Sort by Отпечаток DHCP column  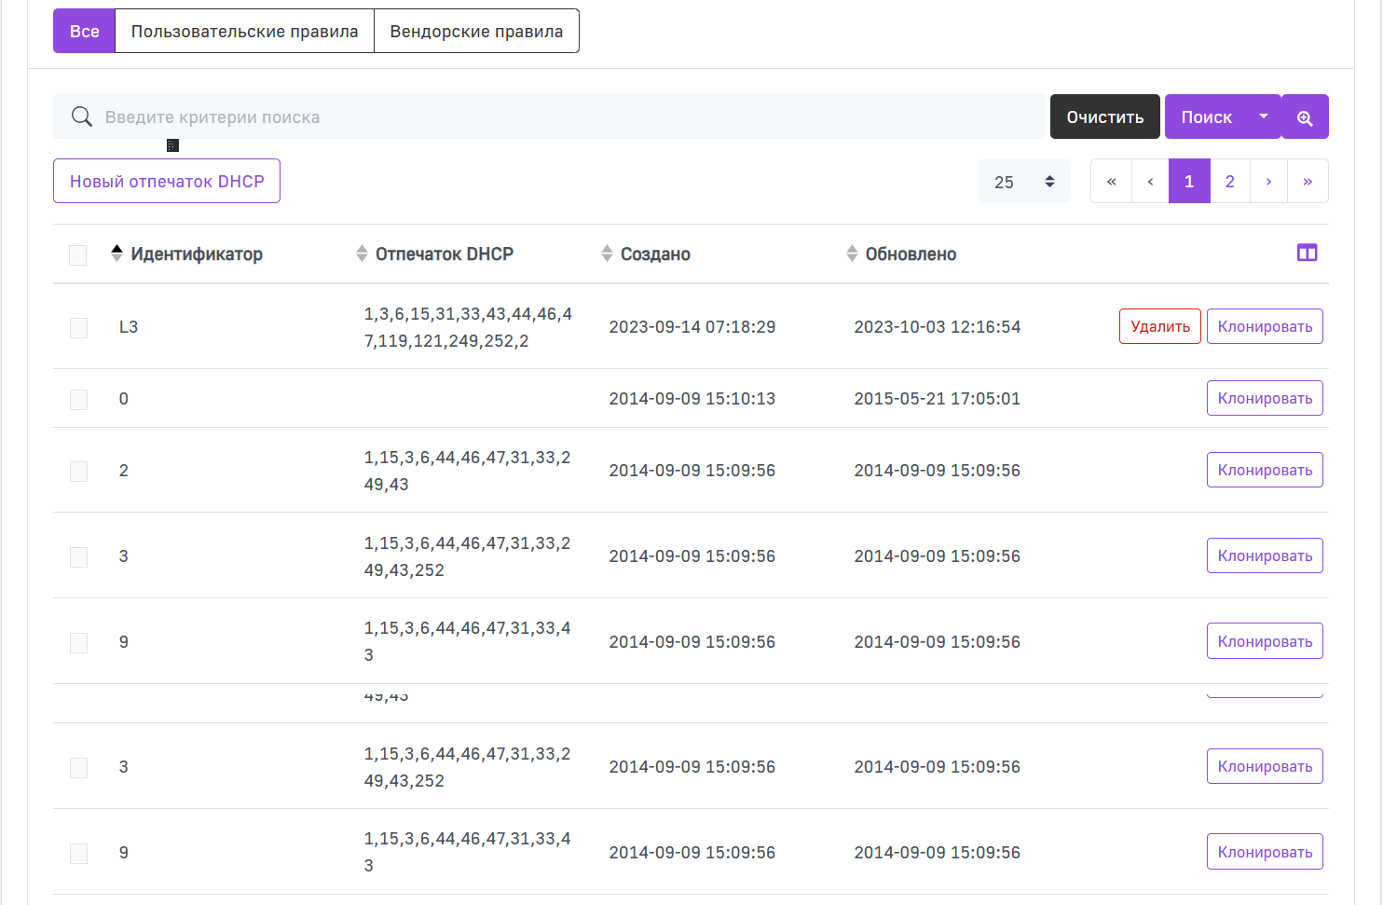pos(444,254)
